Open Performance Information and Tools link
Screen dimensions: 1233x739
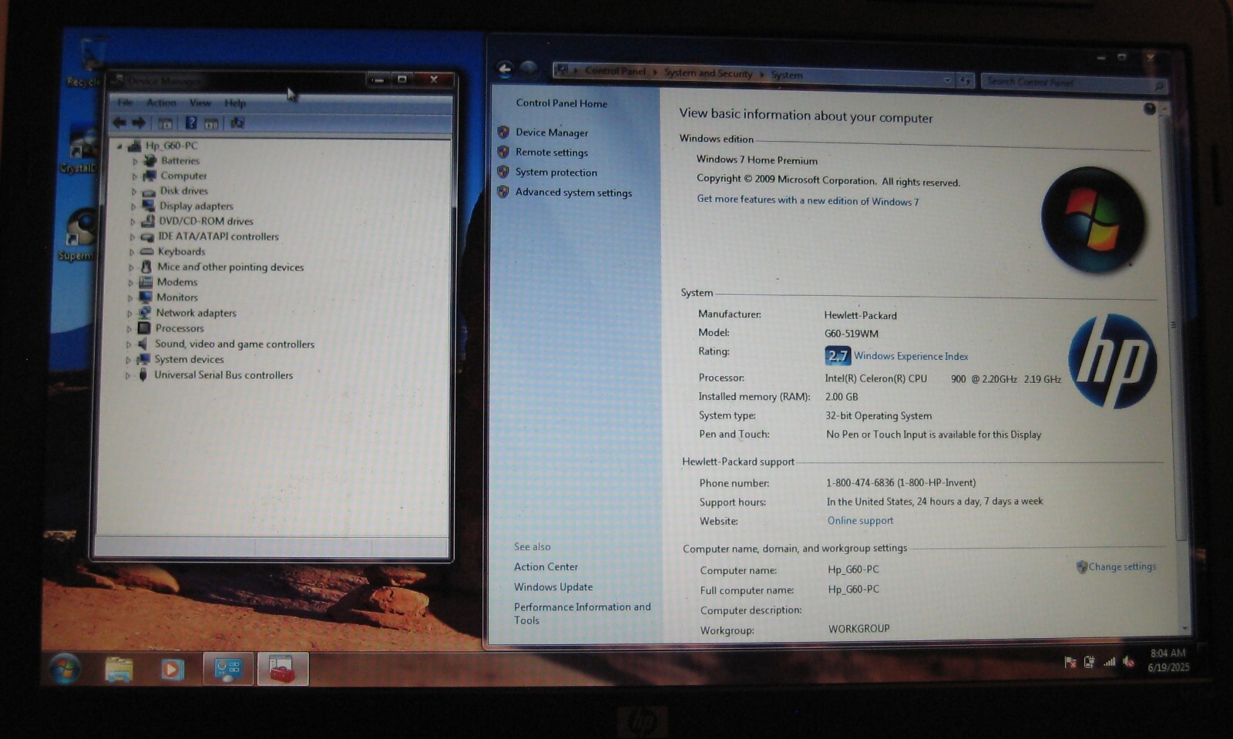coord(583,613)
